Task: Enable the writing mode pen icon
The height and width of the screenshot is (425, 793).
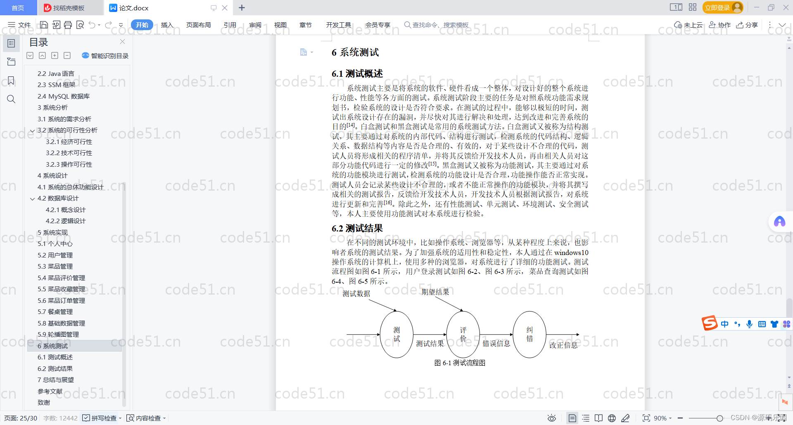Action: (x=625, y=418)
